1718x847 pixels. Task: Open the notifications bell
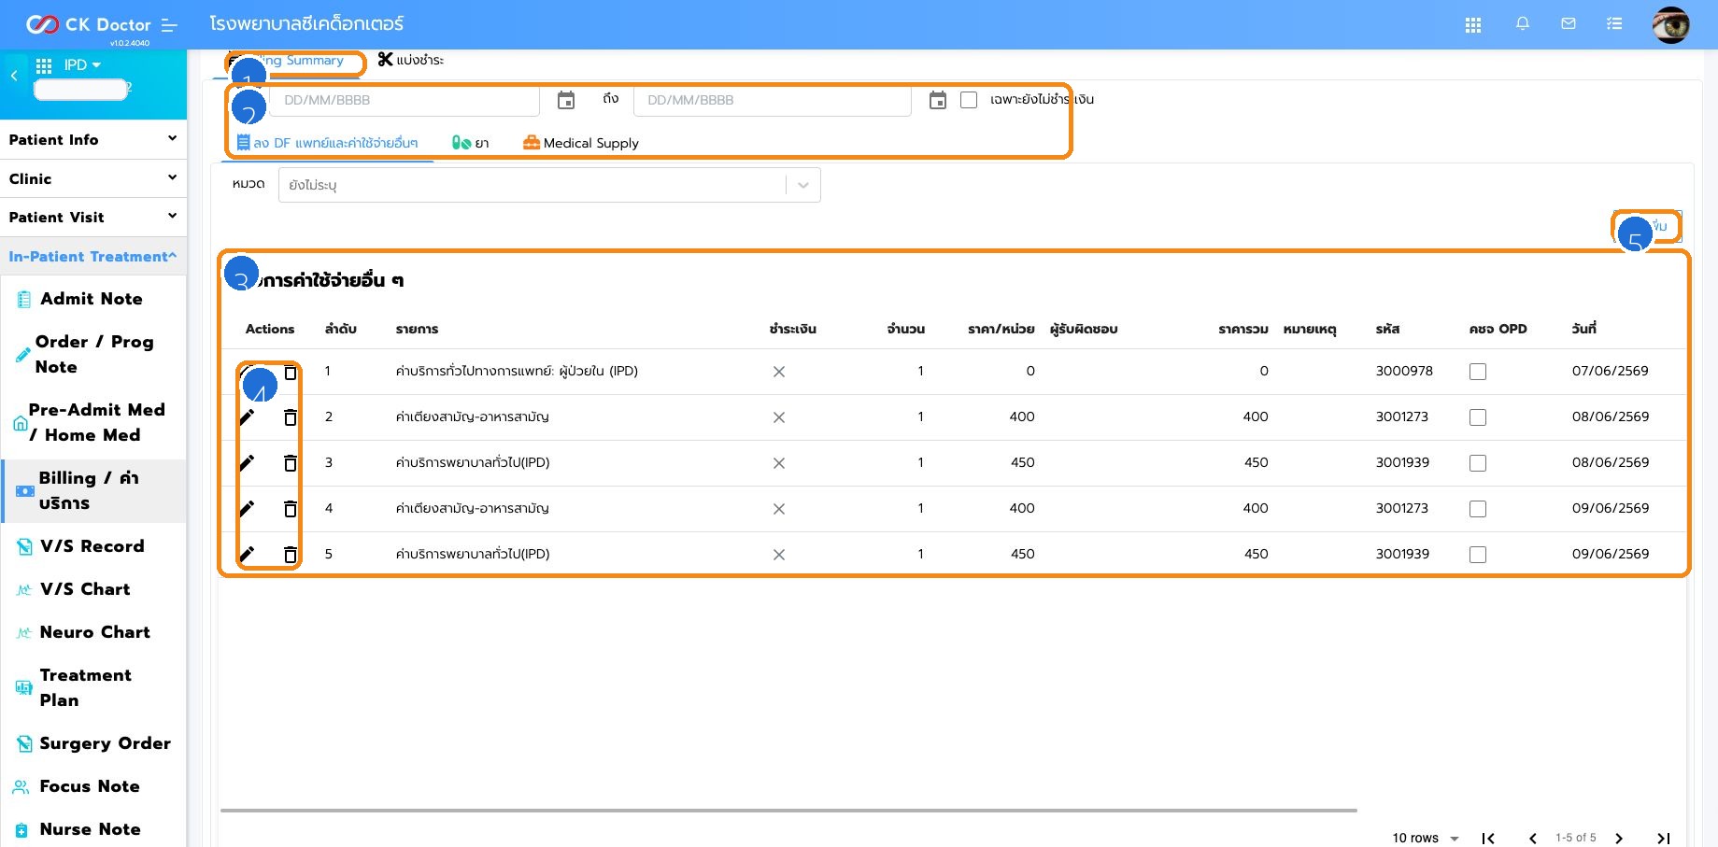[x=1523, y=24]
